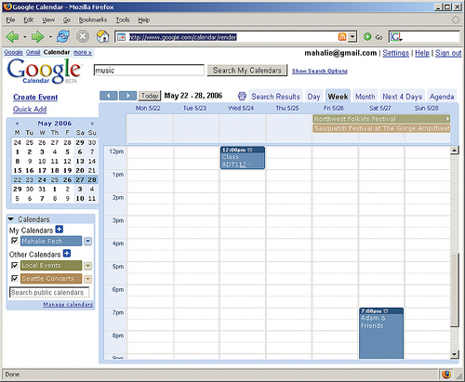Switch to Day view tab
Screen dimensions: 465x382
(x=313, y=97)
